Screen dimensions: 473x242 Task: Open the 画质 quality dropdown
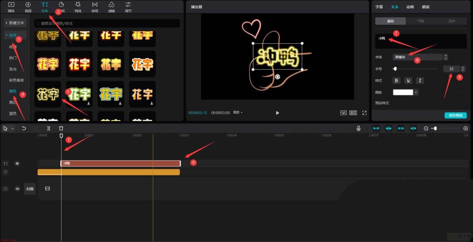point(238,112)
